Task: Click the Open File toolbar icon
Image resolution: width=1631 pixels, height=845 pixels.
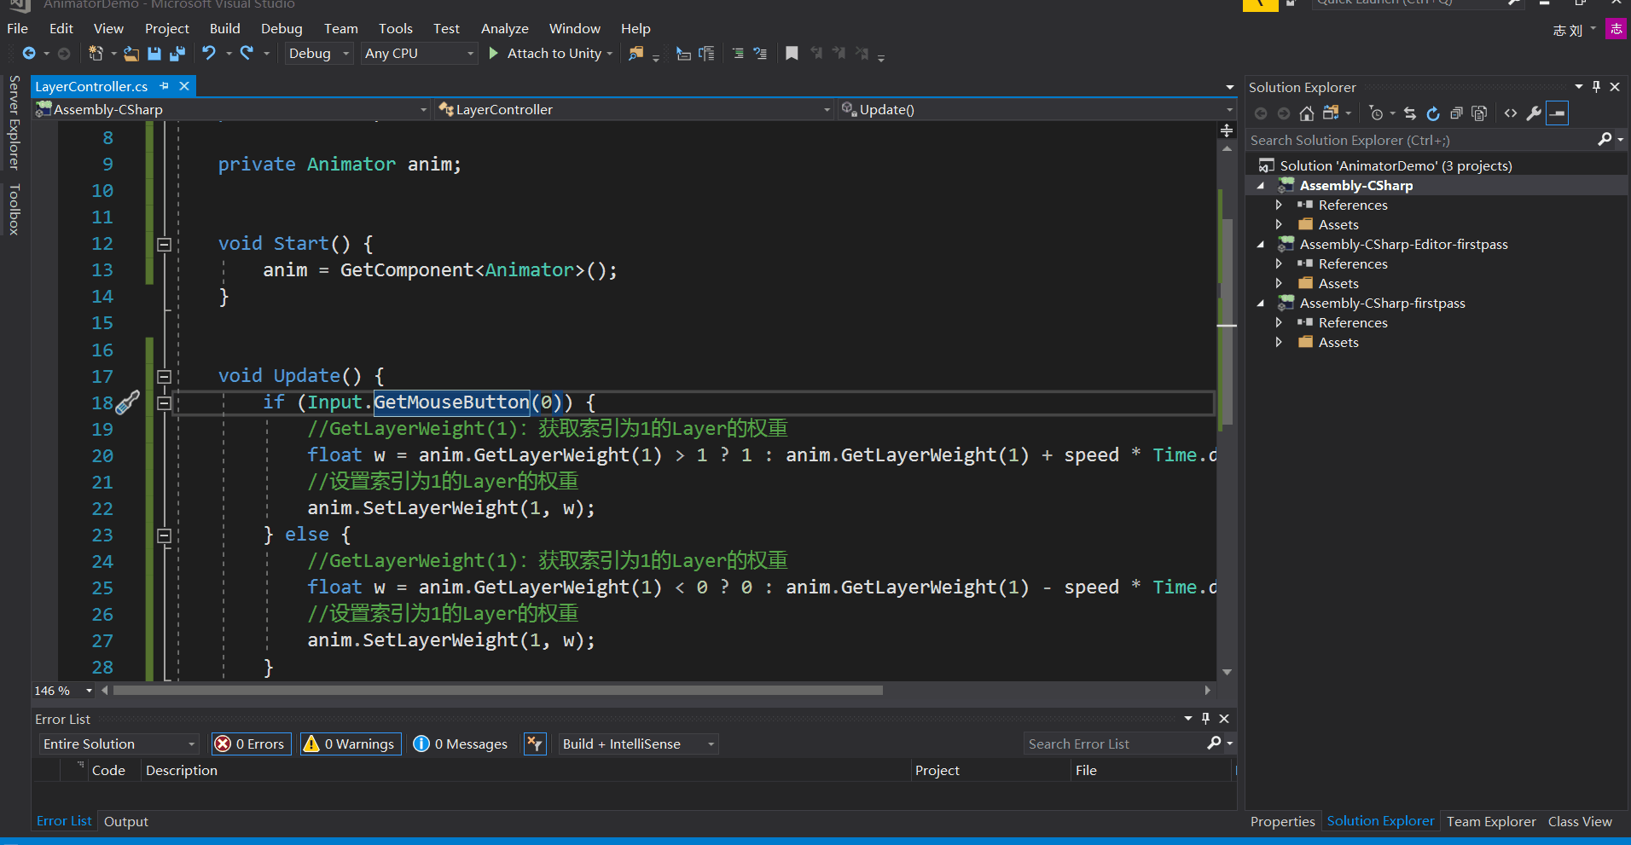Action: pyautogui.click(x=131, y=54)
